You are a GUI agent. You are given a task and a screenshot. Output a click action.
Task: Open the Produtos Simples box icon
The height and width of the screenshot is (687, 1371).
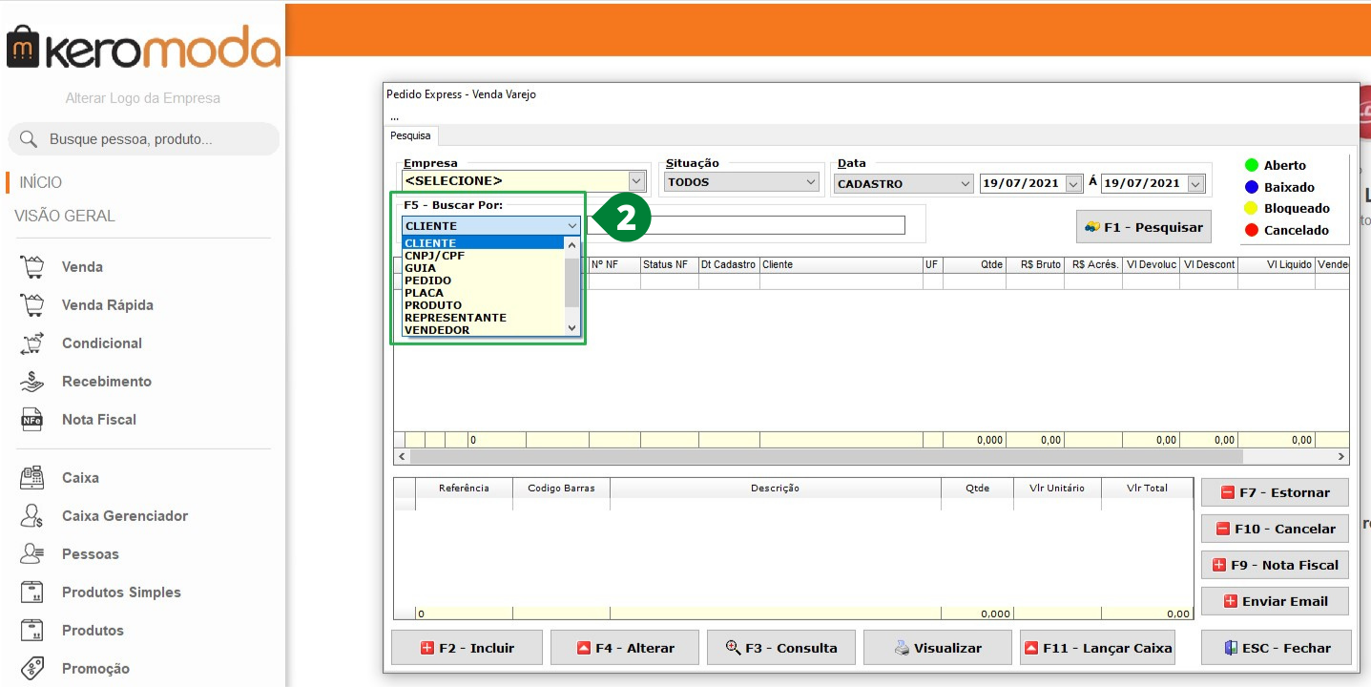tap(32, 592)
